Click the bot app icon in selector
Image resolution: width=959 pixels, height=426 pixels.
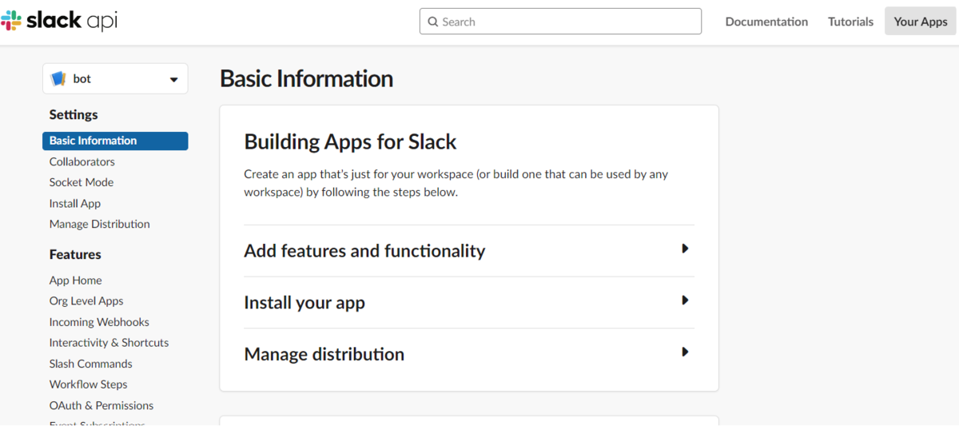coord(58,79)
